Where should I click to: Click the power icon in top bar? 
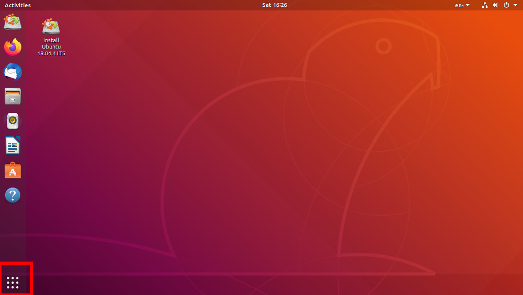pos(506,5)
